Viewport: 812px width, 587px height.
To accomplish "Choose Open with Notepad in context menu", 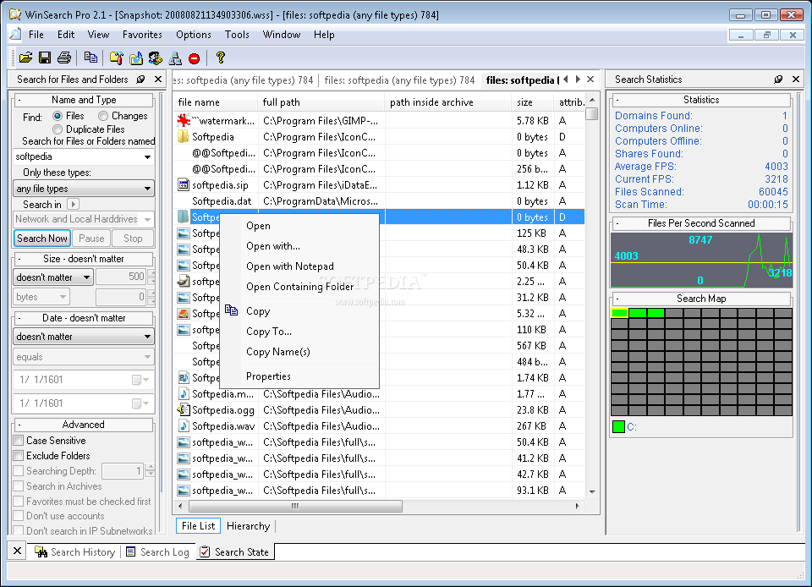I will (x=299, y=266).
